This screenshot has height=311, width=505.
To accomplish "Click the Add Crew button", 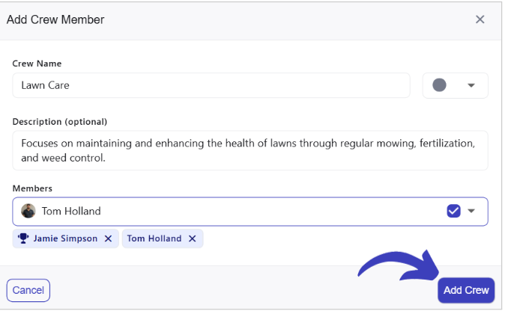I will [x=466, y=290].
